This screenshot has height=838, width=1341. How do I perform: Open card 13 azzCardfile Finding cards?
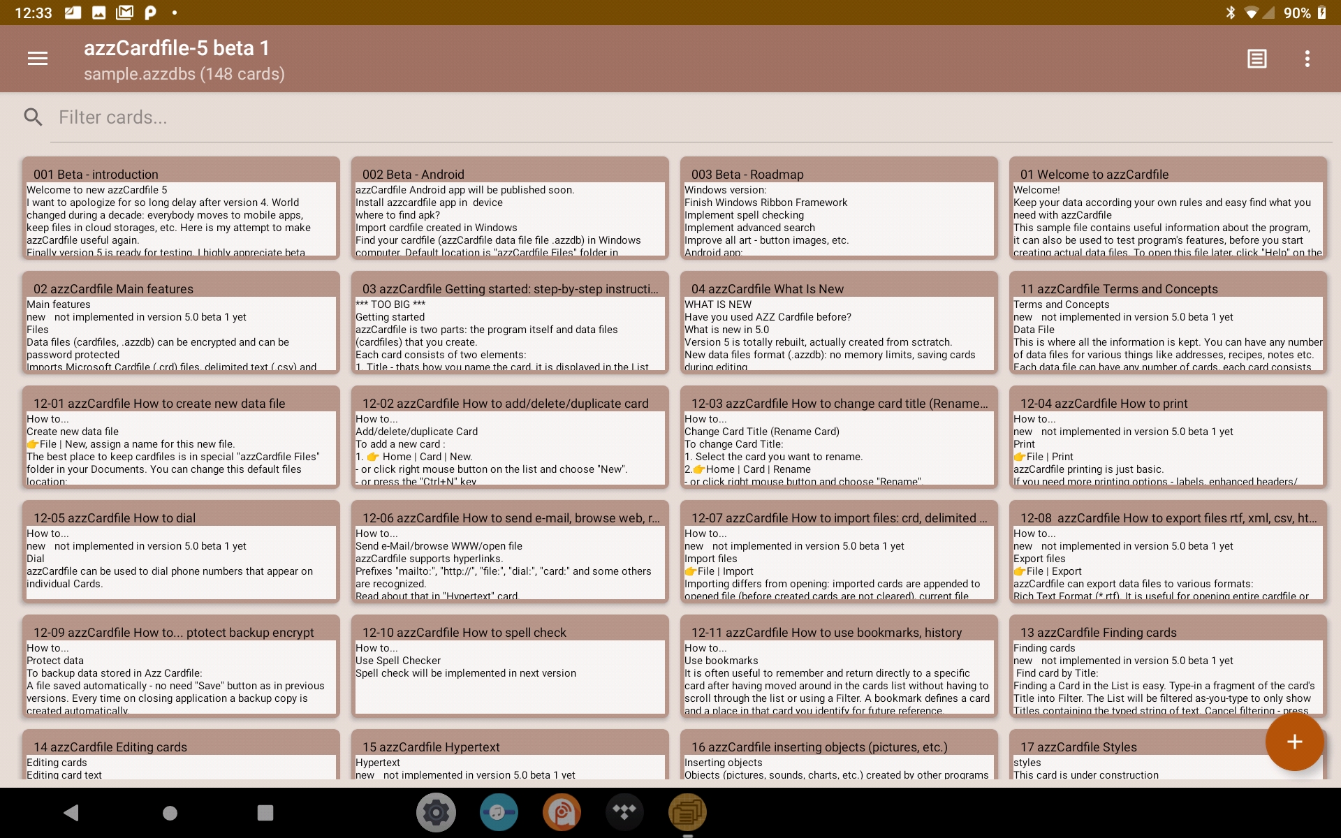coord(1168,666)
